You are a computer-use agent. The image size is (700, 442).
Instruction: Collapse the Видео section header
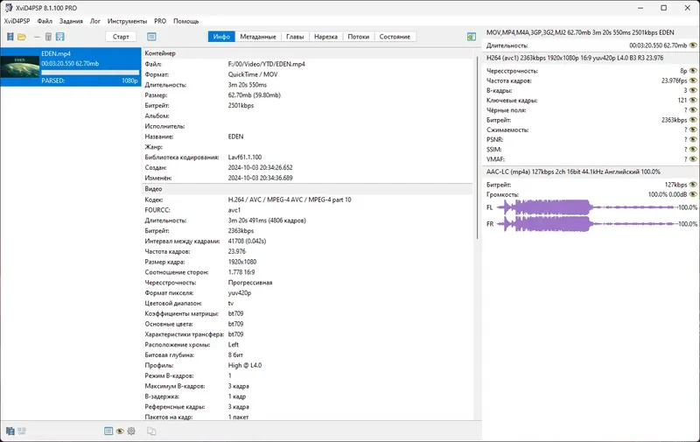tap(307, 189)
